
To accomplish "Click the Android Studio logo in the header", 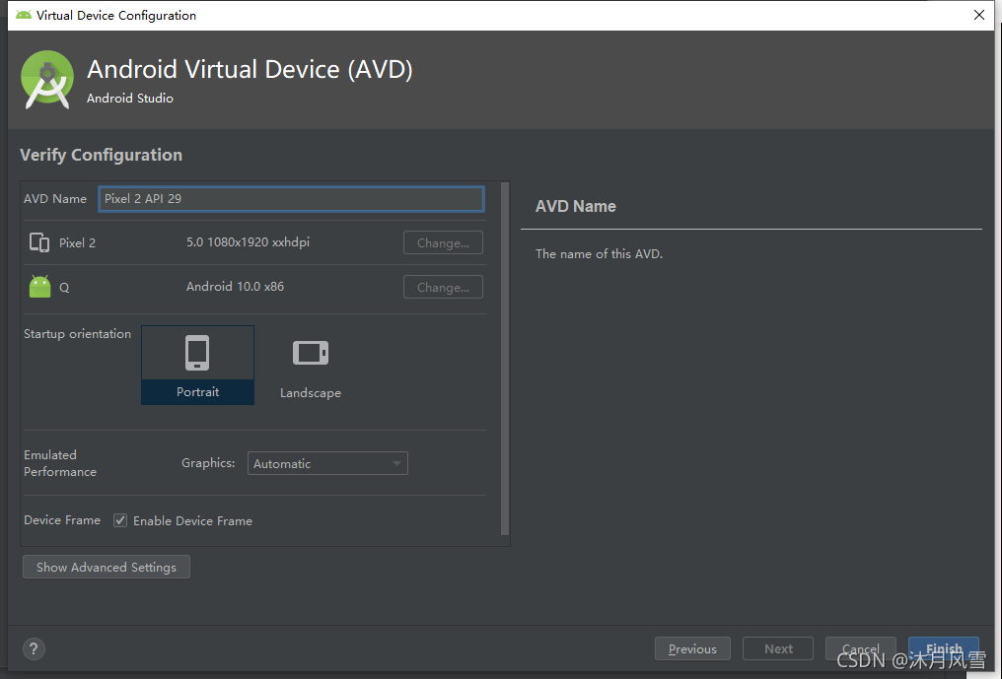I will 46,80.
